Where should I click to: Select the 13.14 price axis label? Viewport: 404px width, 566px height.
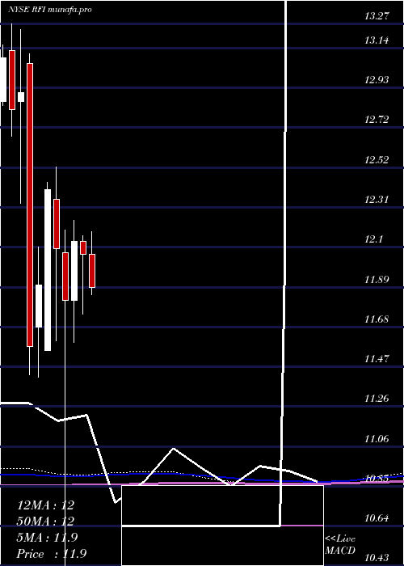(x=377, y=40)
